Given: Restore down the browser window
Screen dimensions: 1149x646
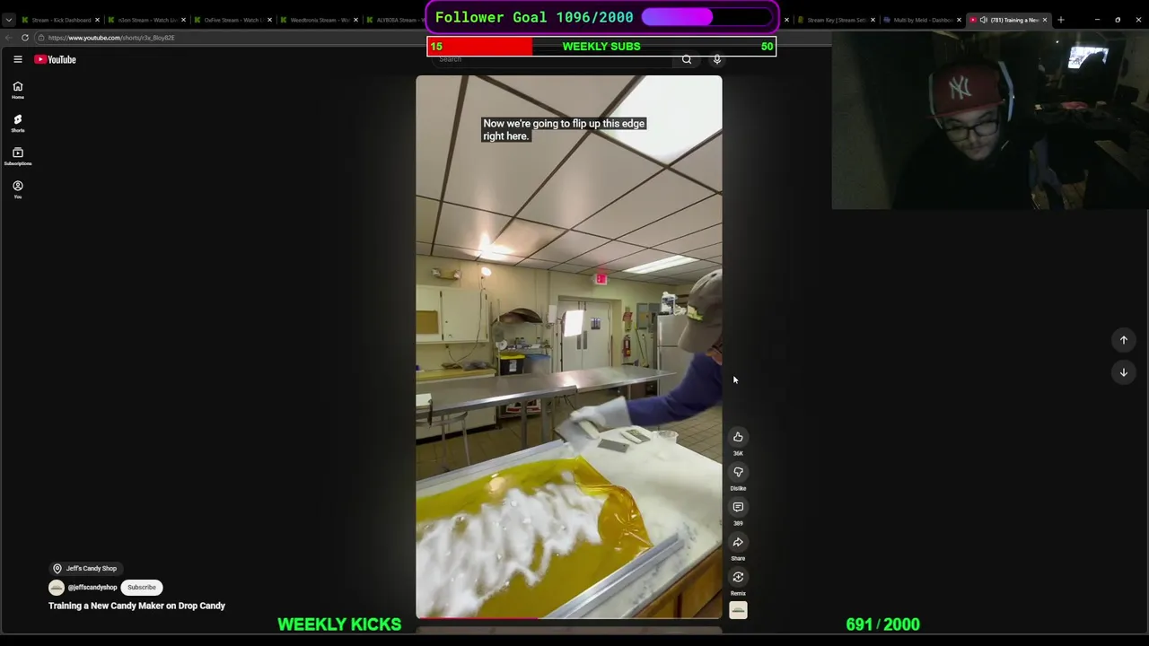Looking at the screenshot, I should pos(1118,20).
